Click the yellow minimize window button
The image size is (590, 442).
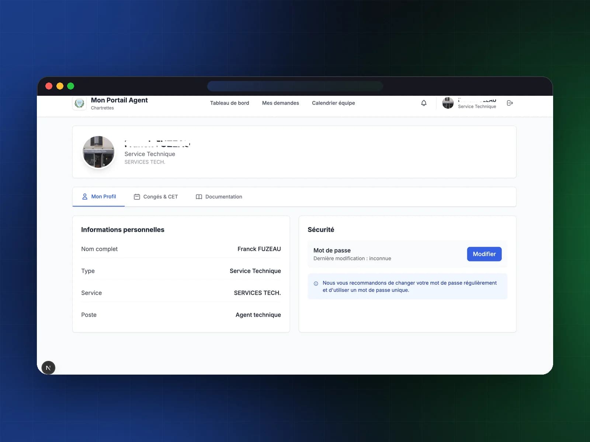tap(60, 86)
